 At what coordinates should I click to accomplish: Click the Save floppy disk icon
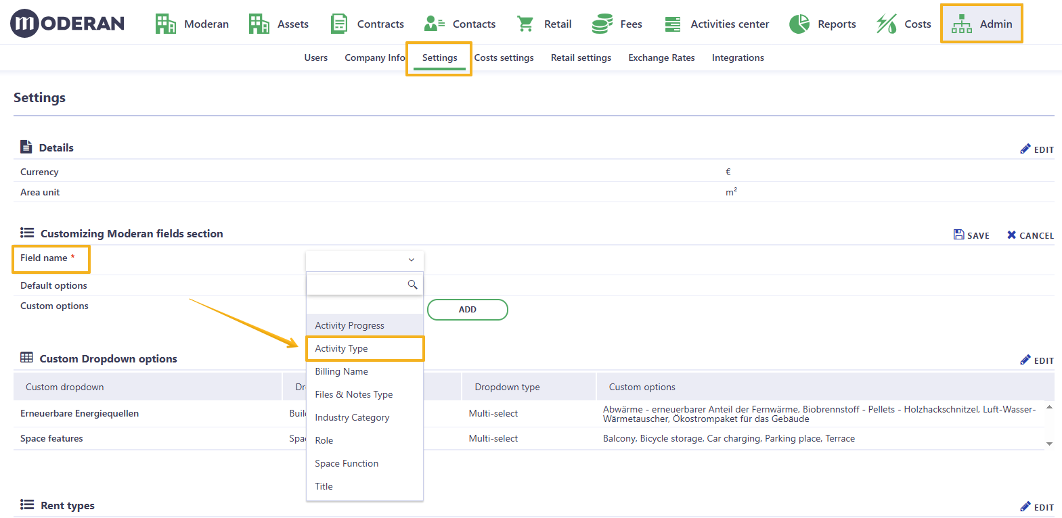958,235
